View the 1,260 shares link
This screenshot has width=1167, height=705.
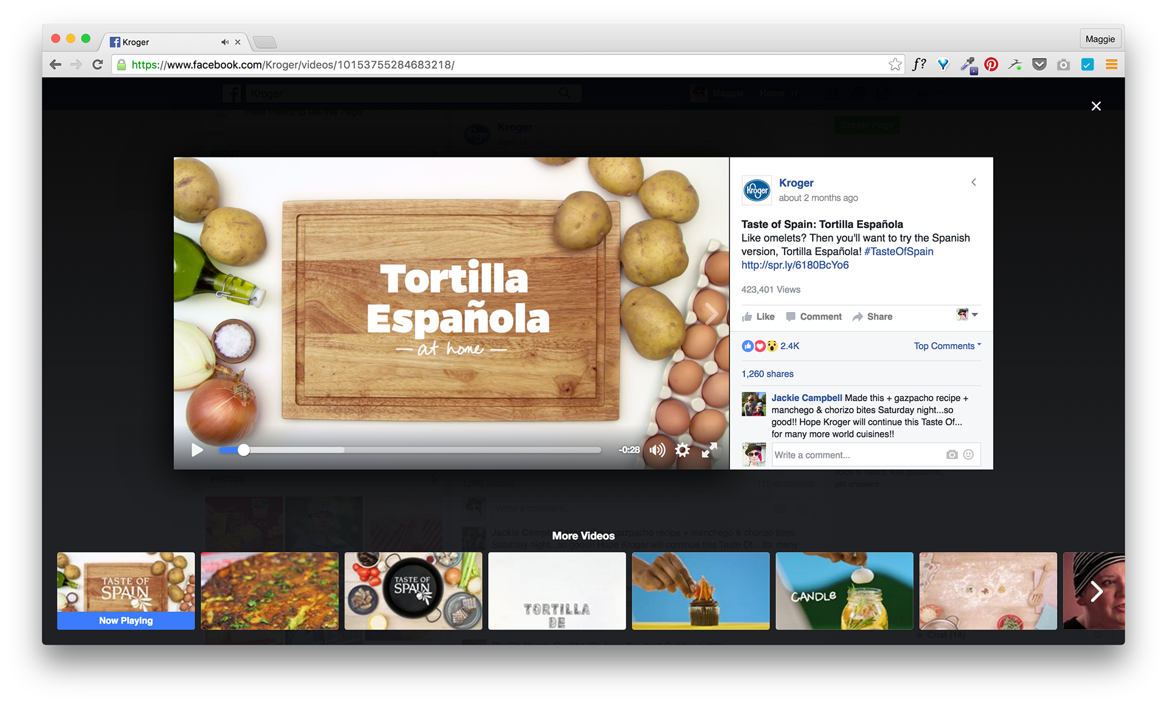pyautogui.click(x=767, y=374)
